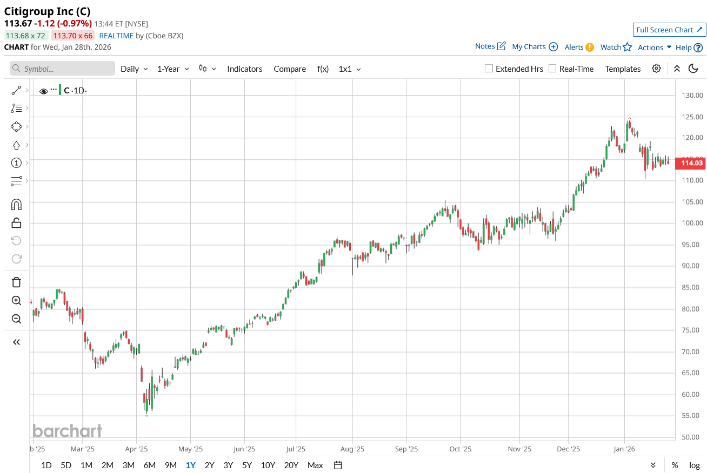Expand the bottom double-down chevron
The image size is (707, 473).
point(653,465)
